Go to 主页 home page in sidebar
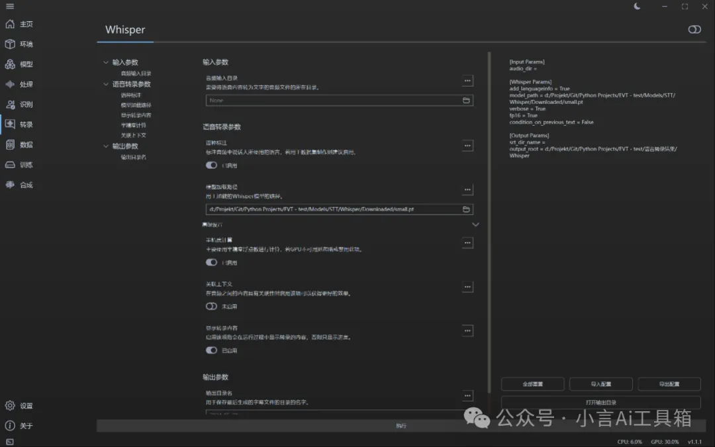Screen dimensions: 715x447 pyautogui.click(x=19, y=25)
